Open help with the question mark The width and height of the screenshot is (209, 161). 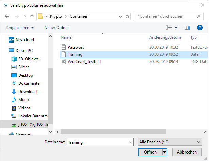pyautogui.click(x=200, y=28)
